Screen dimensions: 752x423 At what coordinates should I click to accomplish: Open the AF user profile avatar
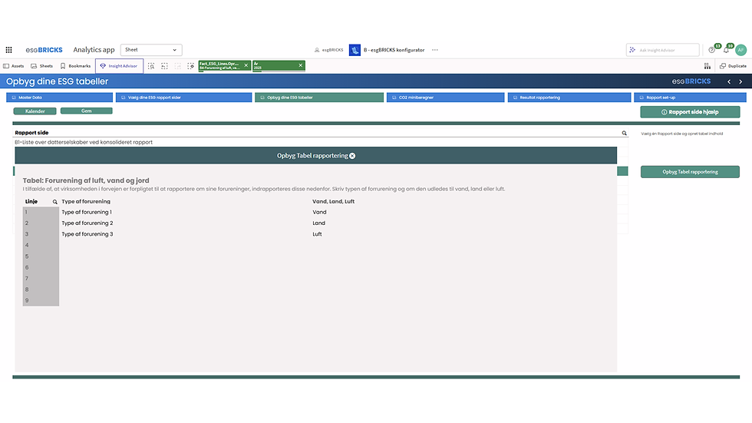(x=740, y=50)
